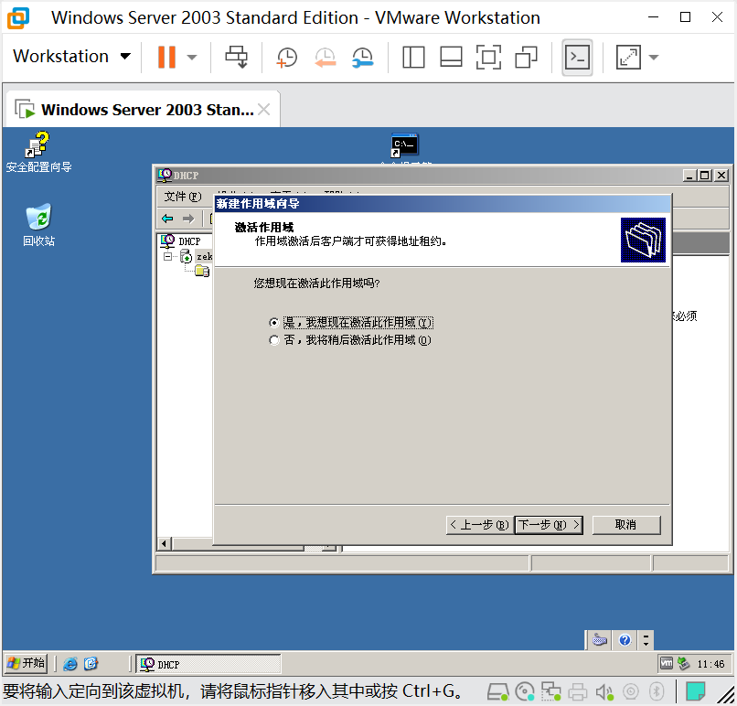Open the 文件(F) menu in DHCP window

tap(182, 196)
